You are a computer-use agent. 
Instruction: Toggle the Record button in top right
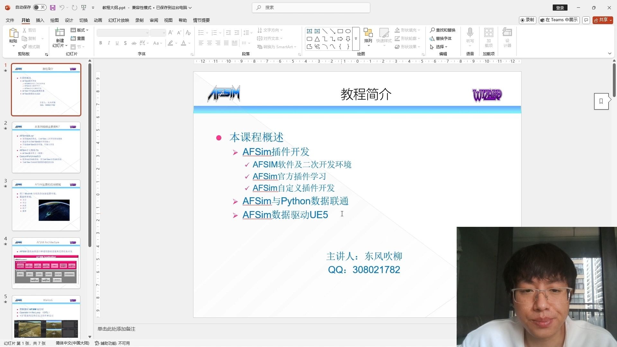527,20
